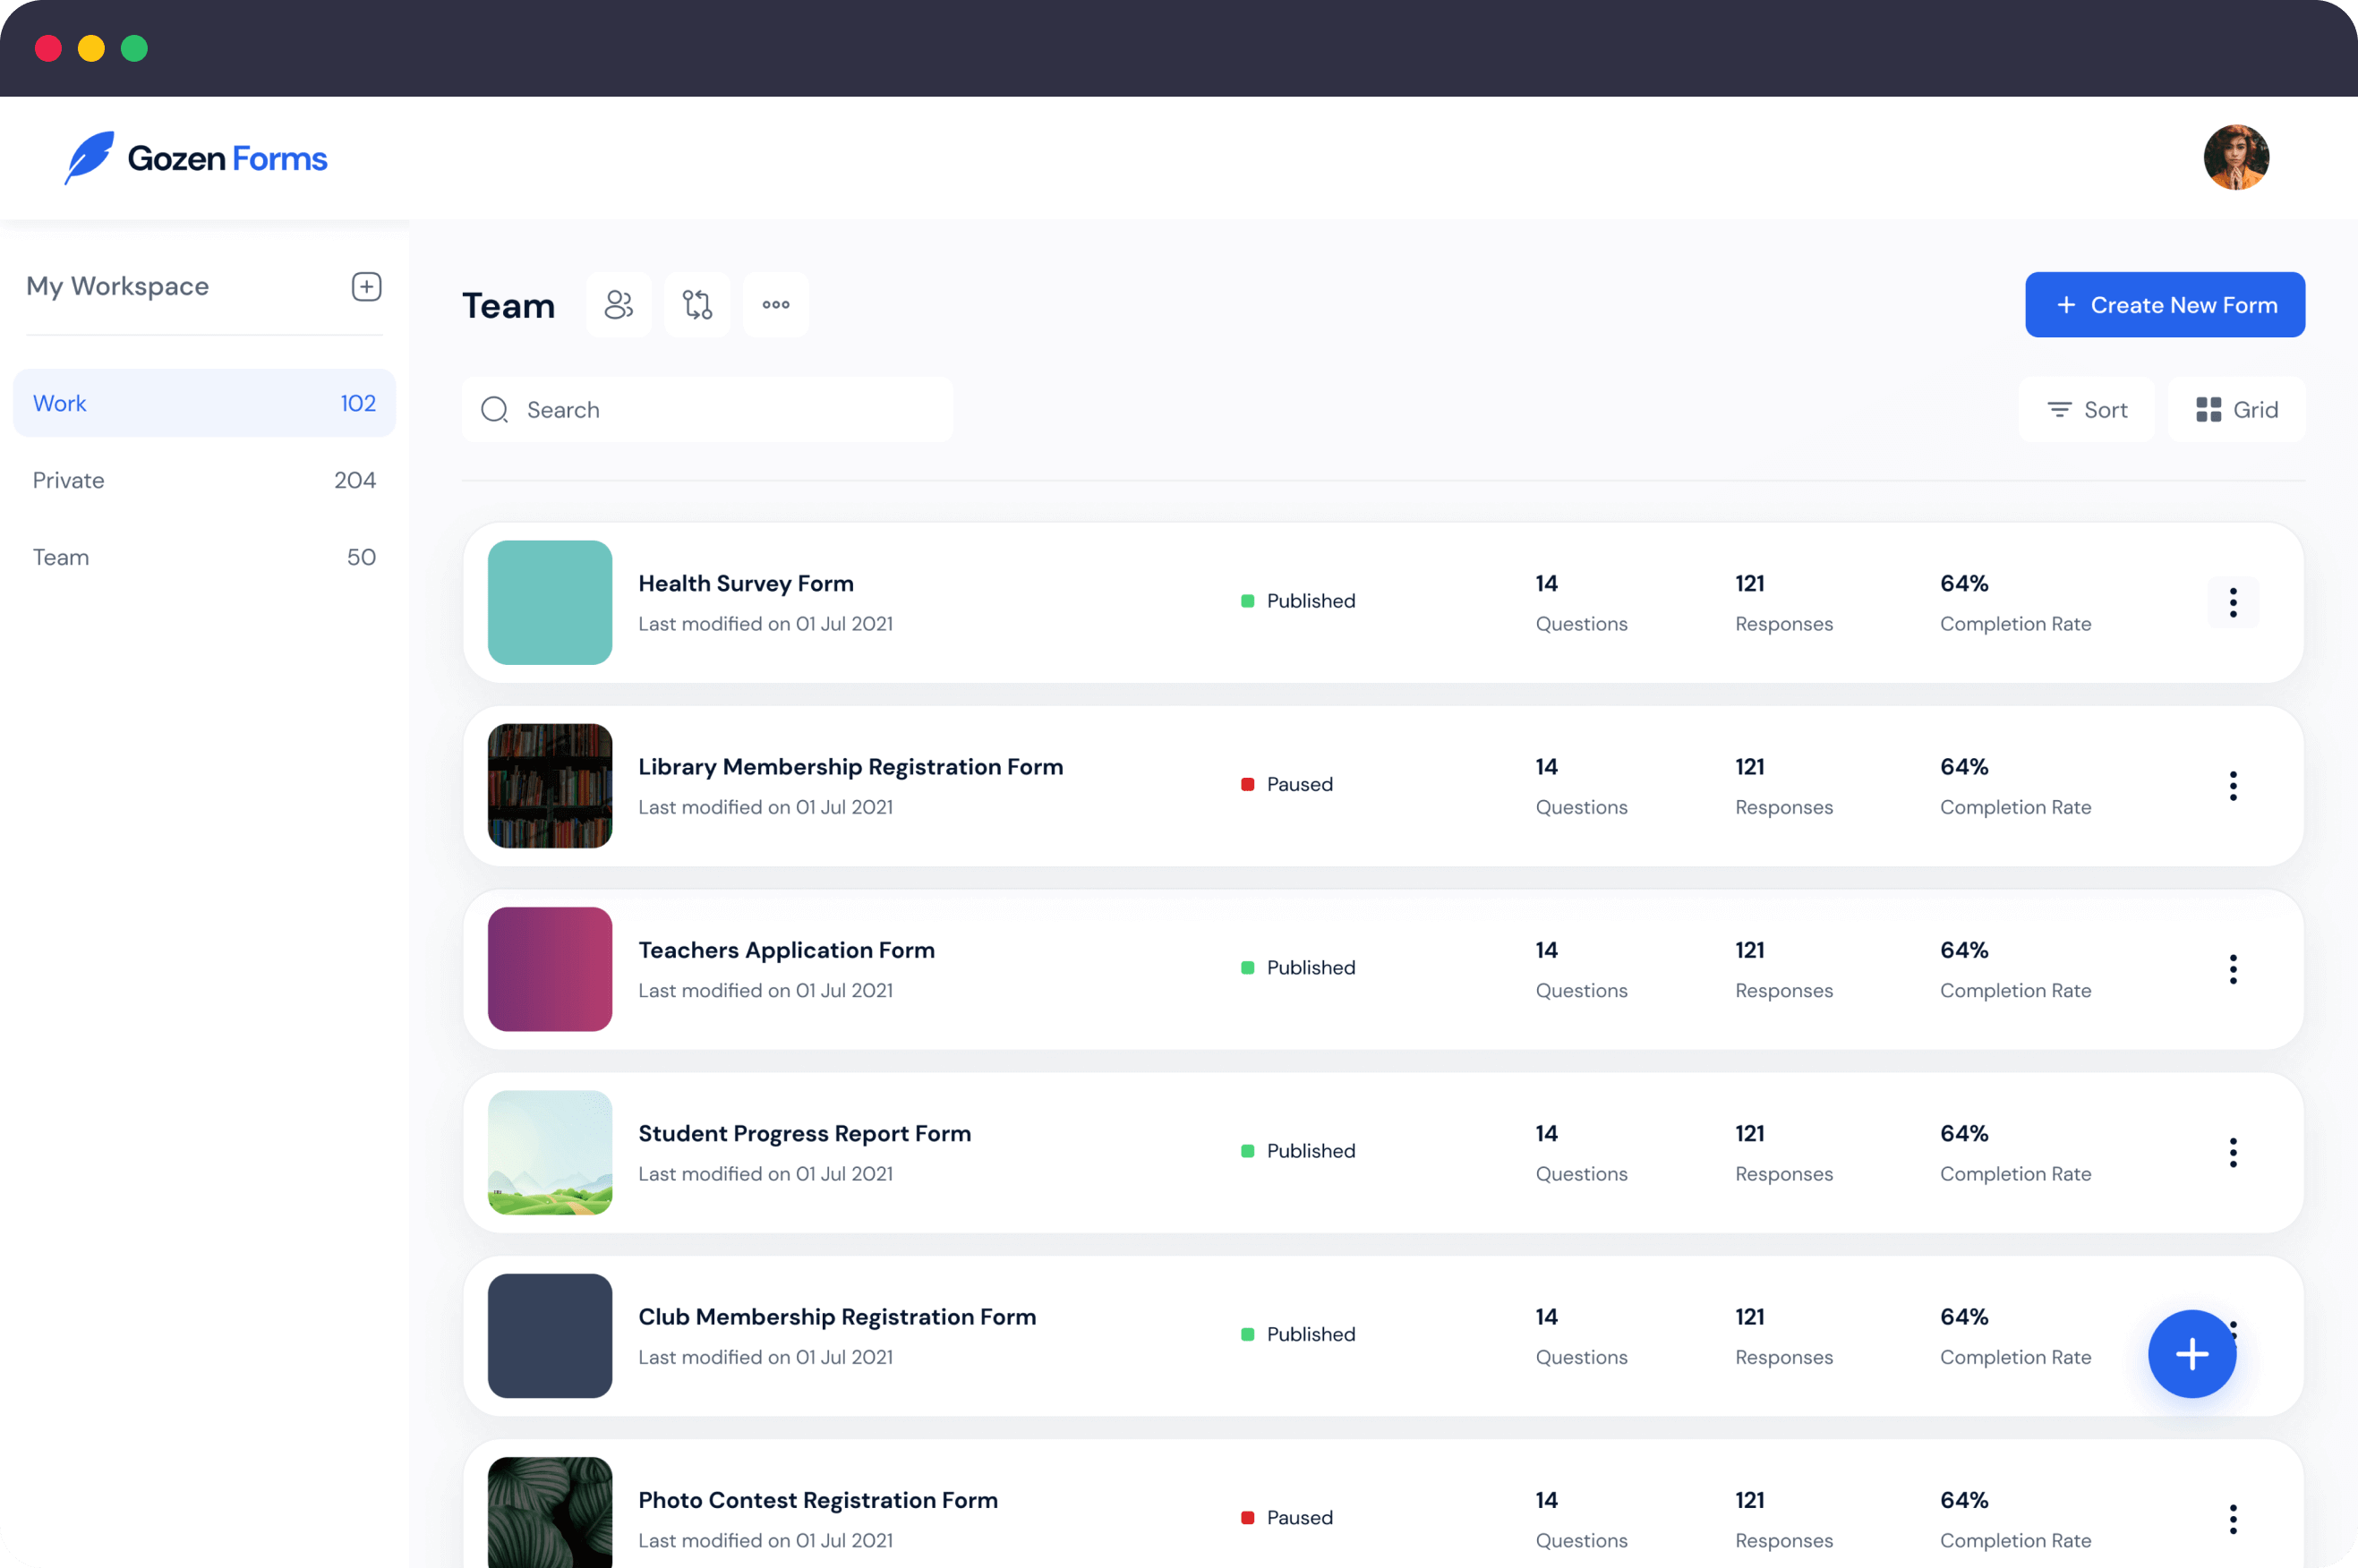This screenshot has height=1568, width=2358.
Task: Click the workflow/branching icon
Action: (696, 304)
